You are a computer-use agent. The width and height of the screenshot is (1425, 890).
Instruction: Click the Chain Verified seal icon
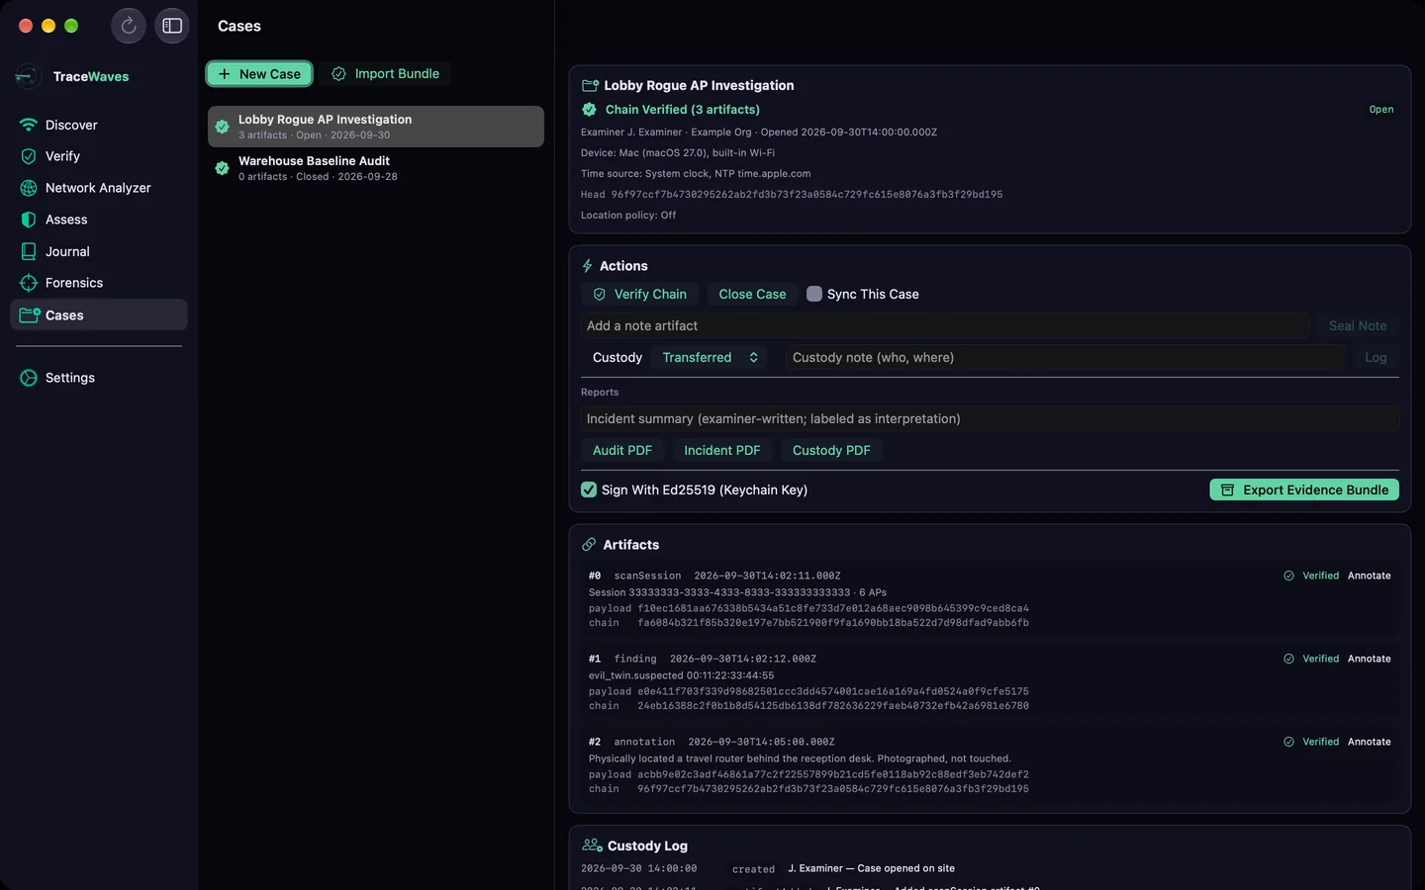(x=590, y=110)
